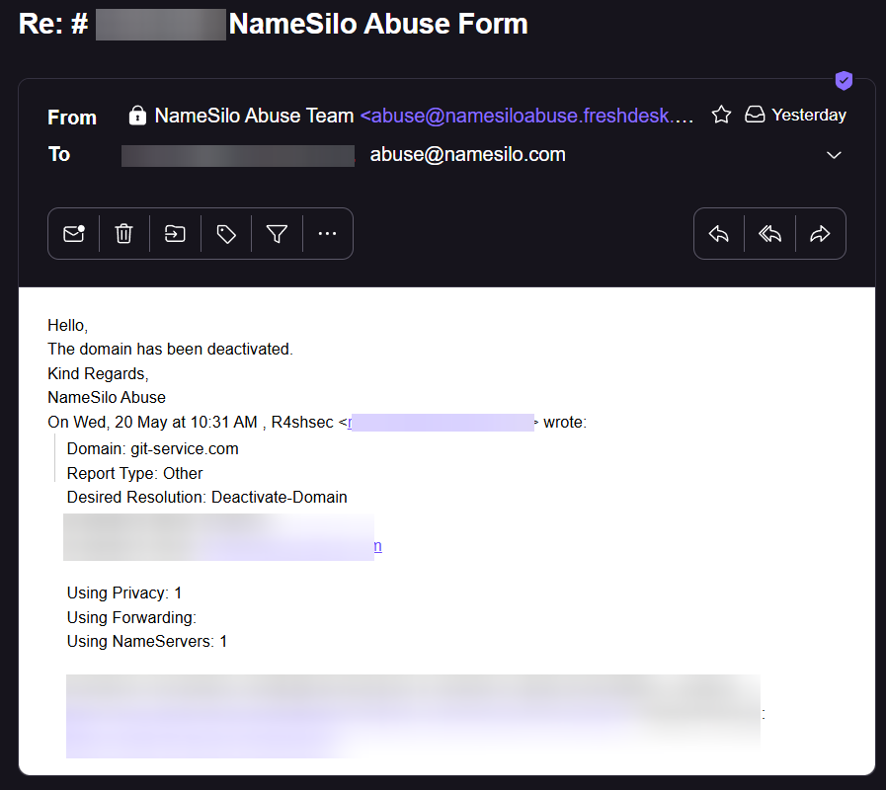Click the 'Kind Regards,' line

pos(98,373)
